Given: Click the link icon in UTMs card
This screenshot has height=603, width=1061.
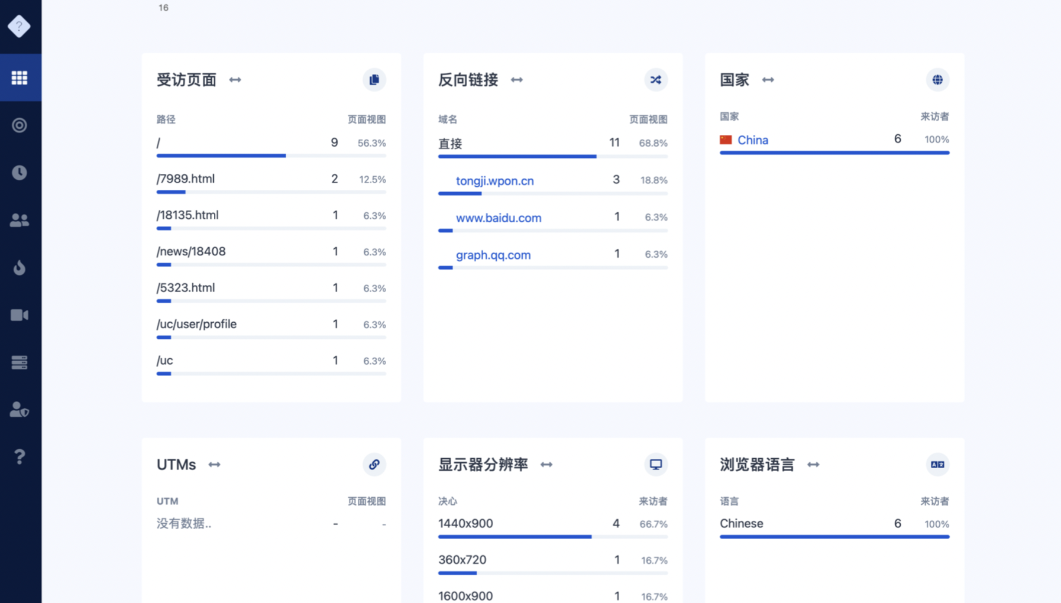Looking at the screenshot, I should tap(374, 465).
